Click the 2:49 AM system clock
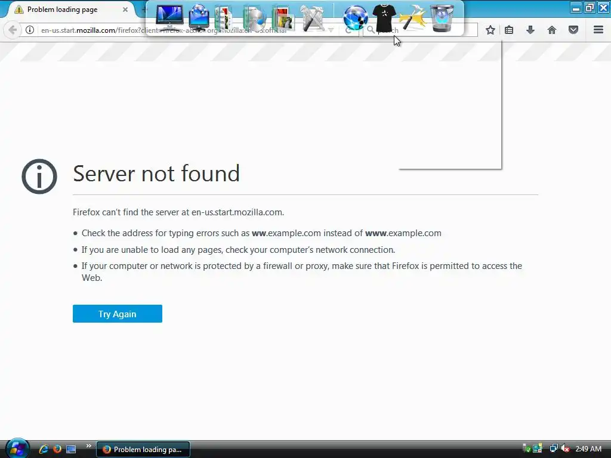Image resolution: width=611 pixels, height=458 pixels. click(588, 449)
